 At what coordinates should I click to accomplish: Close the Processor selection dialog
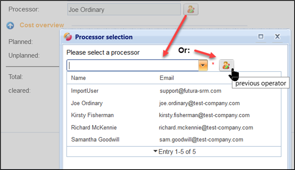click(278, 37)
